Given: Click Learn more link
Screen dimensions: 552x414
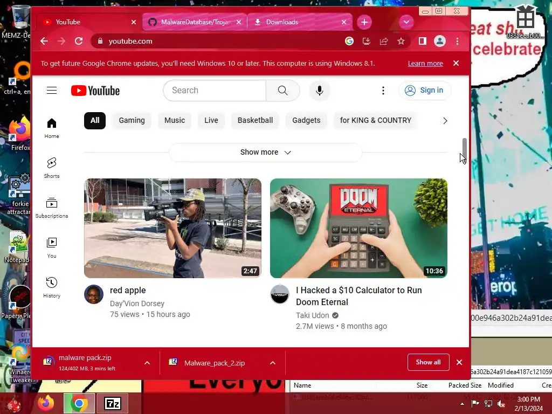Looking at the screenshot, I should pos(425,64).
